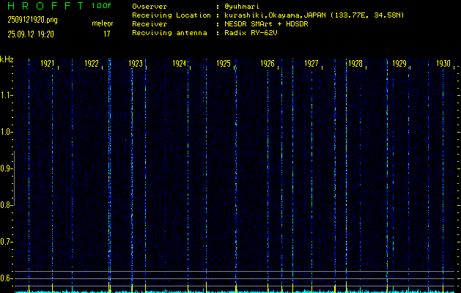Click the Receiving Location label
Image resolution: width=461 pixels, height=293 pixels.
pos(172,15)
